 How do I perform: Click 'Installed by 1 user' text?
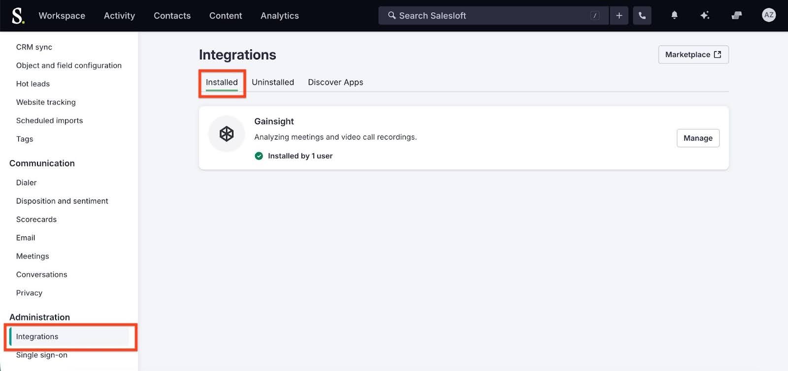(300, 156)
